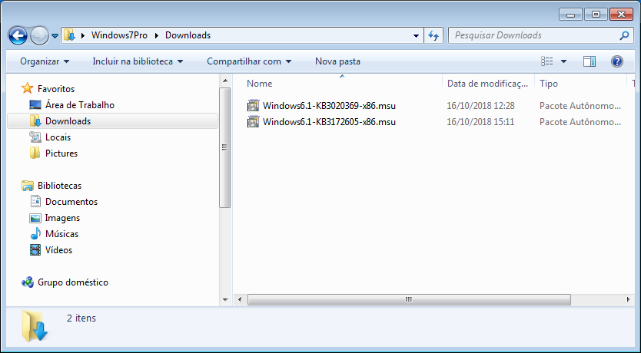Select Downloads in the navigation pane
This screenshot has width=641, height=353.
coord(112,121)
